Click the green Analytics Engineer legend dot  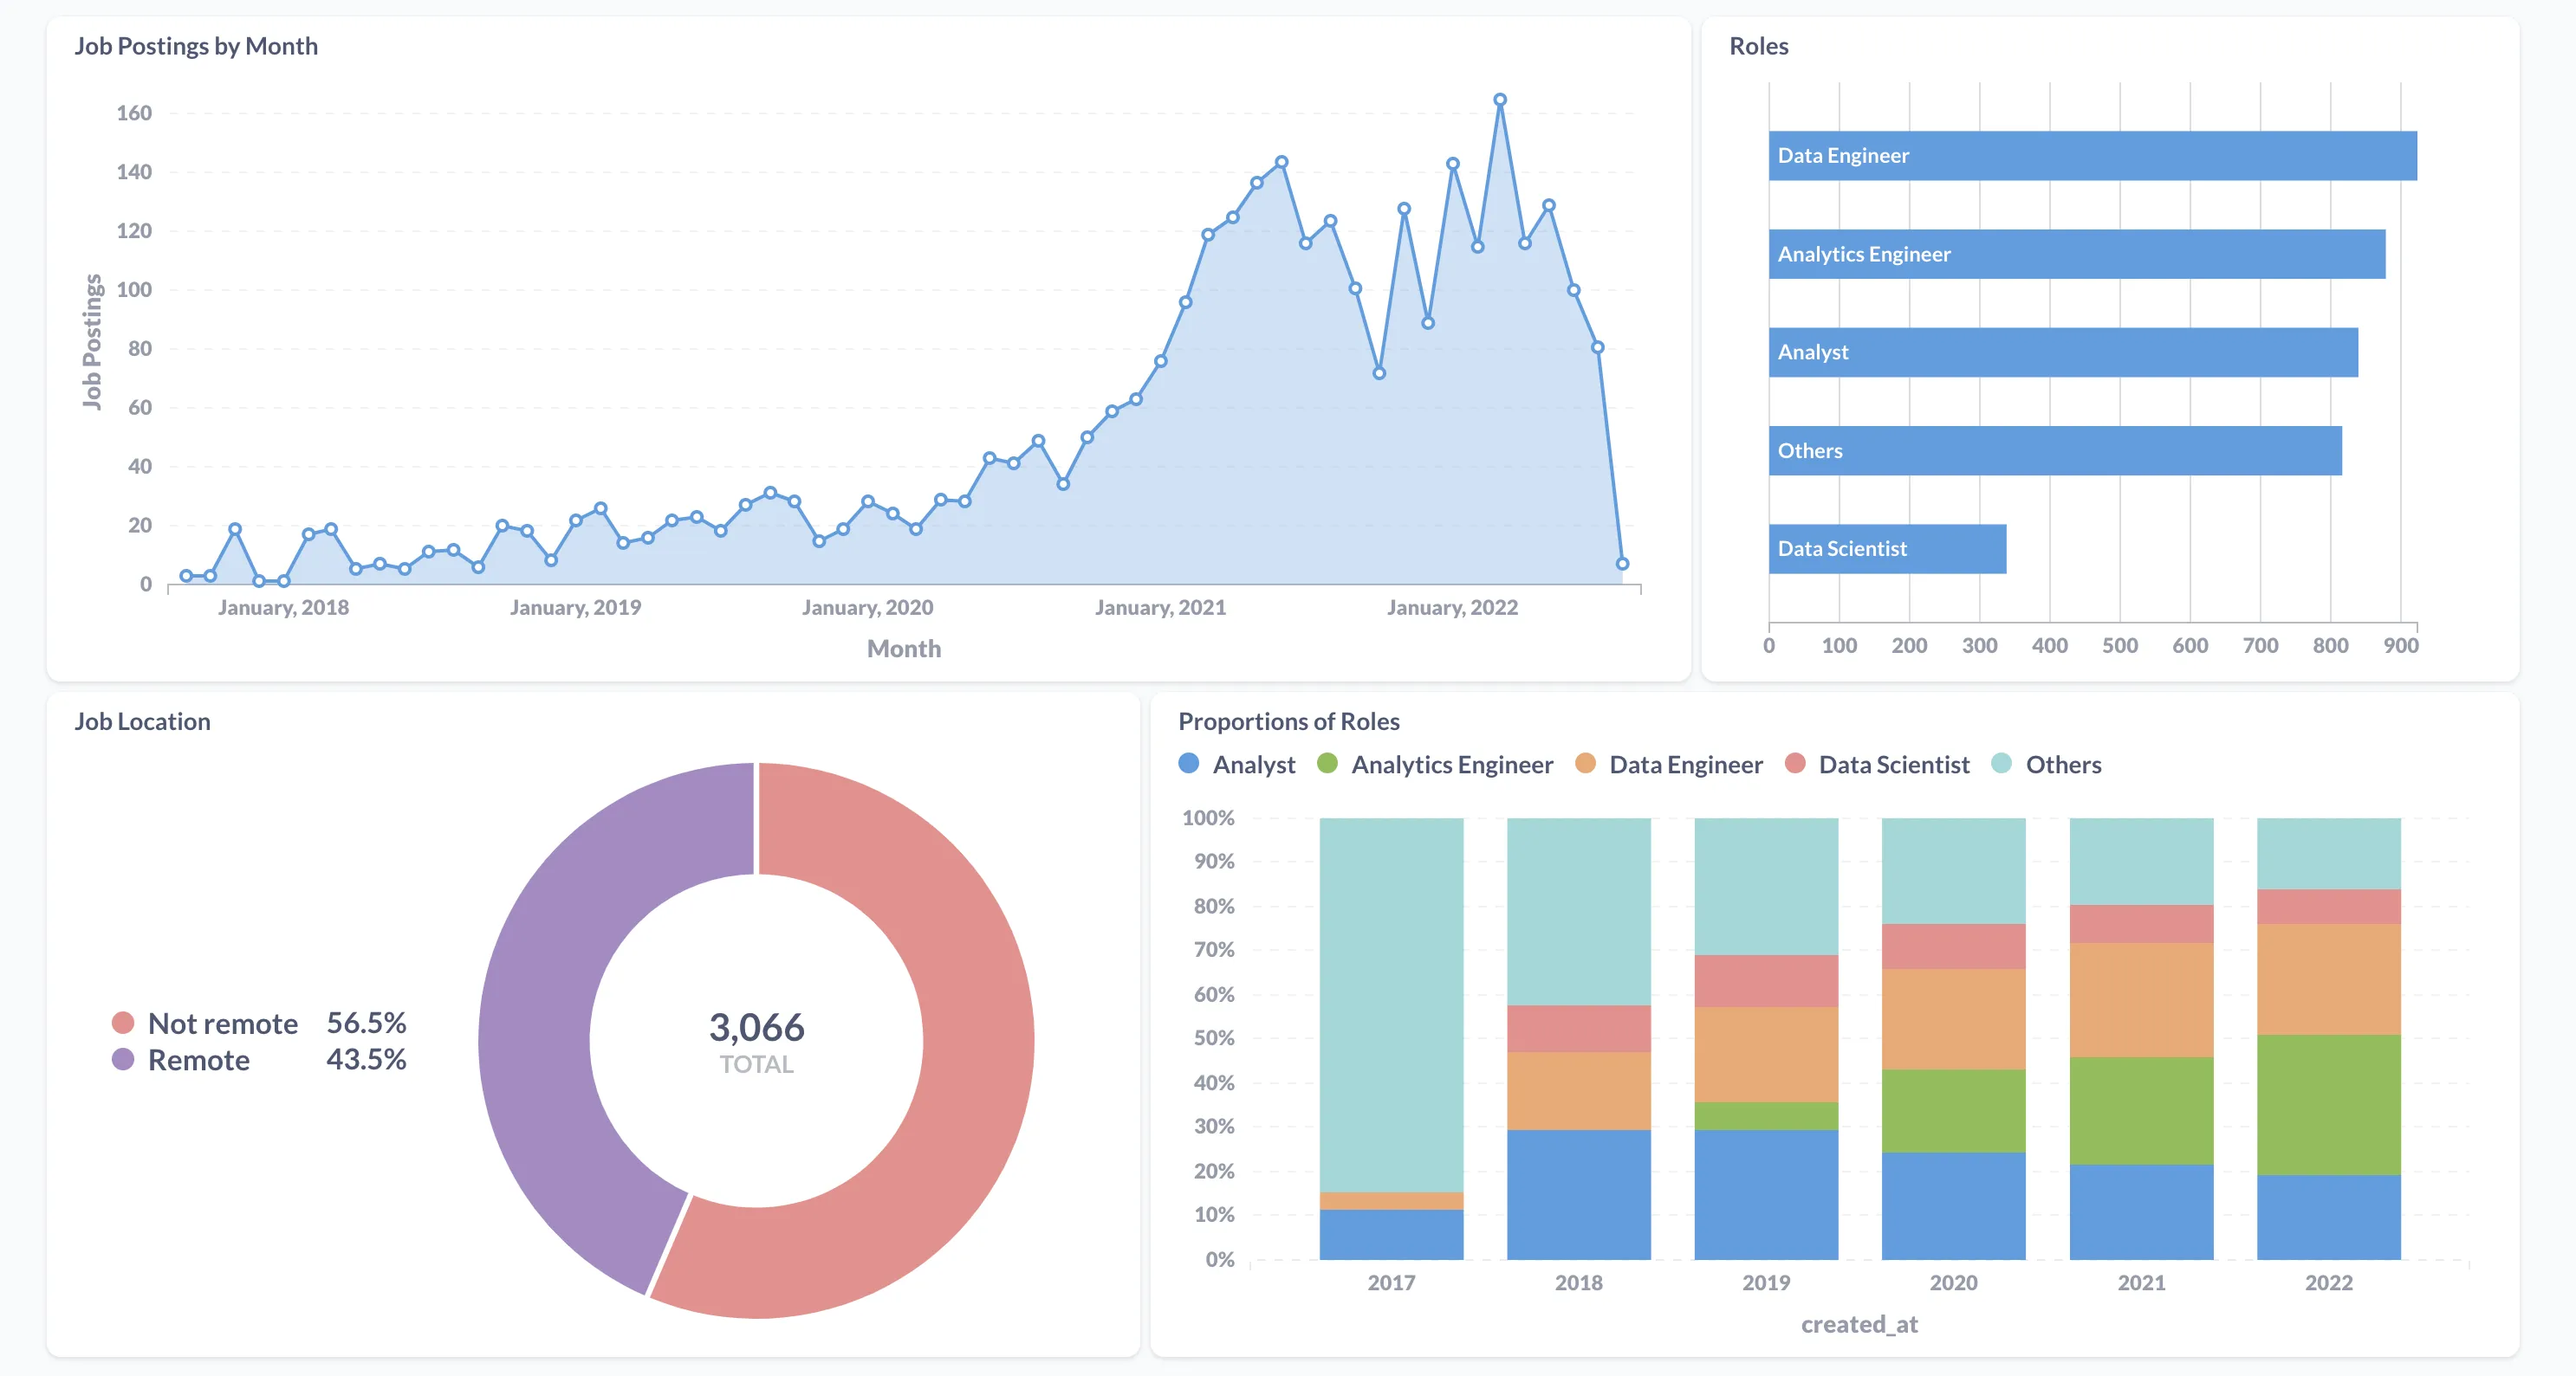(x=1327, y=765)
